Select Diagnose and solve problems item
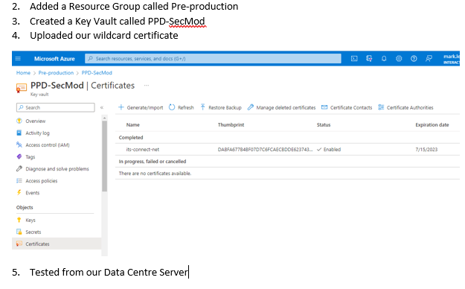465x289 pixels. coord(57,168)
